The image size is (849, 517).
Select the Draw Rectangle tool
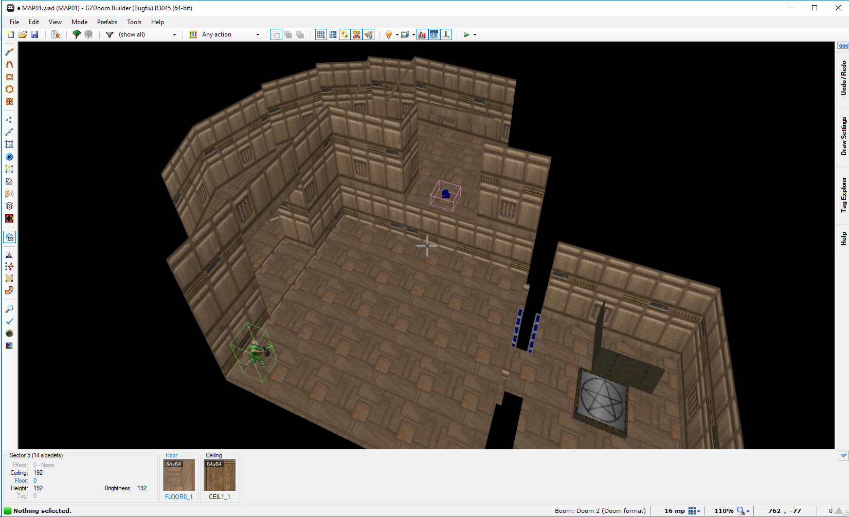[x=9, y=77]
